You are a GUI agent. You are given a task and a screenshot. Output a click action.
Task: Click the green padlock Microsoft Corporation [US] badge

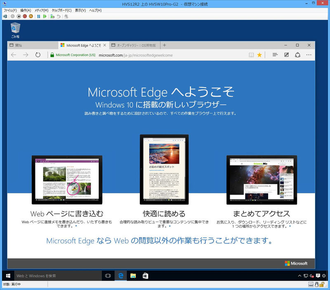click(73, 55)
